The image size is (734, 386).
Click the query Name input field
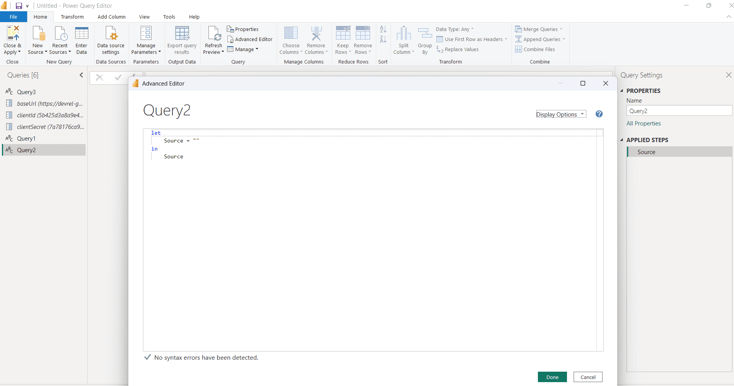(679, 111)
